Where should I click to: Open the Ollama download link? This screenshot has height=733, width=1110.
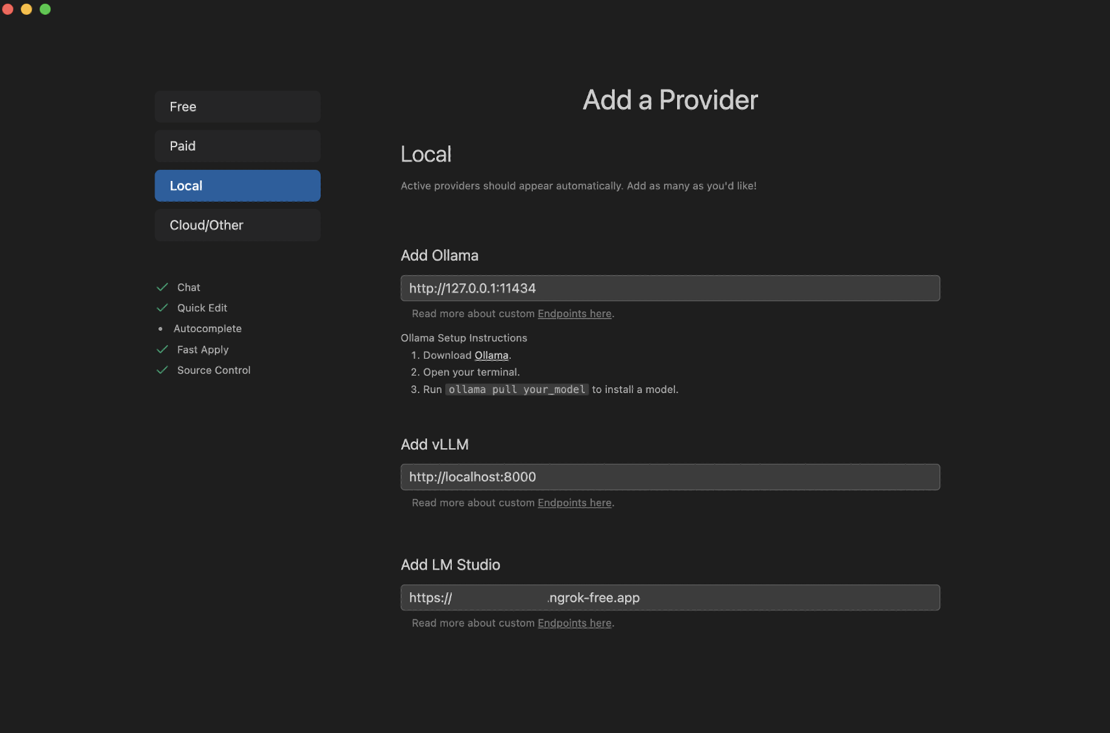coord(491,355)
